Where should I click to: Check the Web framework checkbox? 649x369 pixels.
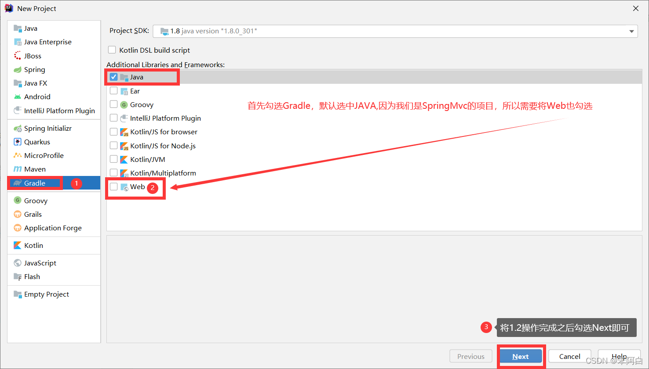(x=113, y=186)
